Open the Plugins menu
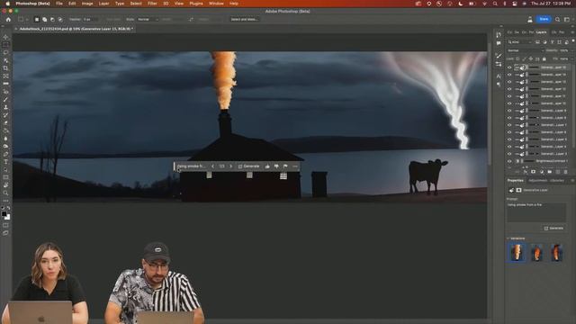This screenshot has width=576, height=324. [196, 4]
